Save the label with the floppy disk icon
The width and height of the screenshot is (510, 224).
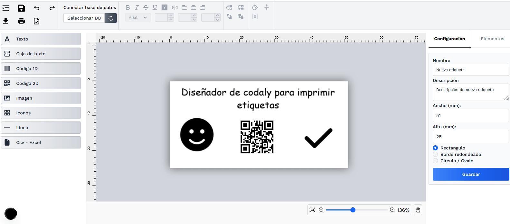coord(21,8)
